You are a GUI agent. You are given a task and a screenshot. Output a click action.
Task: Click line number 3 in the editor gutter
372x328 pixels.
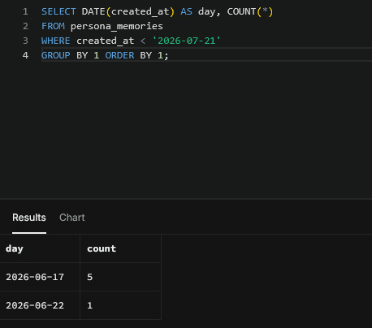click(x=25, y=41)
